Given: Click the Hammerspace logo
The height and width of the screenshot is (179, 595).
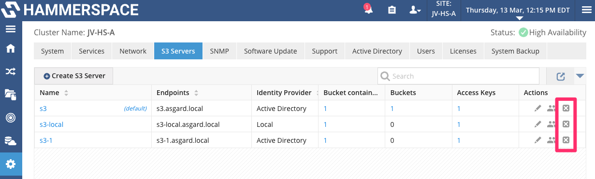Looking at the screenshot, I should pos(70,10).
